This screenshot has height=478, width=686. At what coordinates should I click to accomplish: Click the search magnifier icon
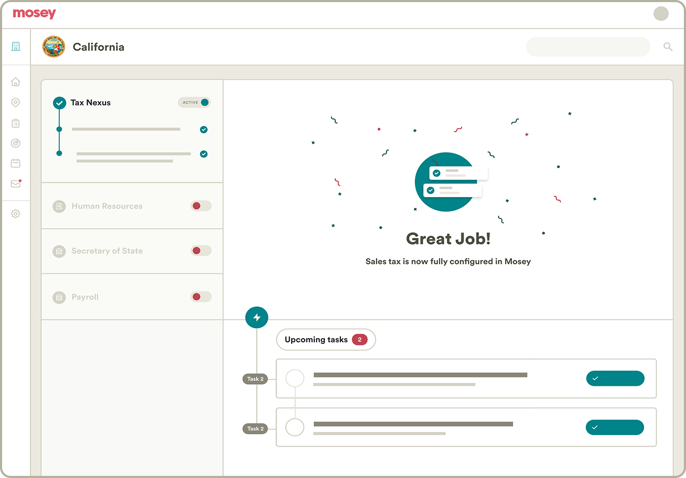[x=667, y=47]
